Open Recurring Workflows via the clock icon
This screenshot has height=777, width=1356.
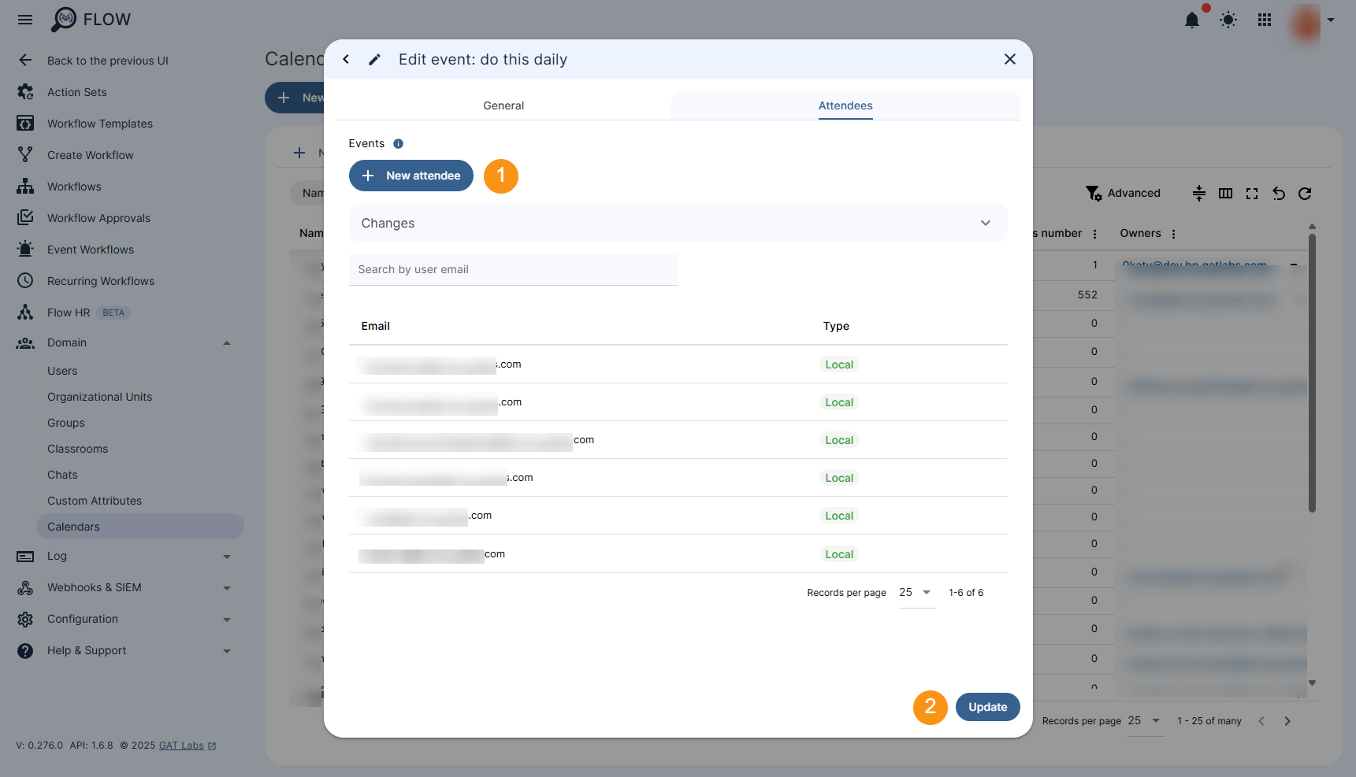coord(24,280)
